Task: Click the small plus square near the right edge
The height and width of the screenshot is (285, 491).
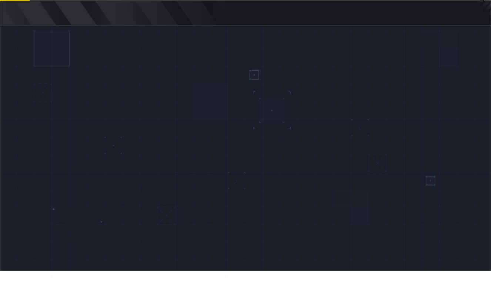Action: coord(430,181)
